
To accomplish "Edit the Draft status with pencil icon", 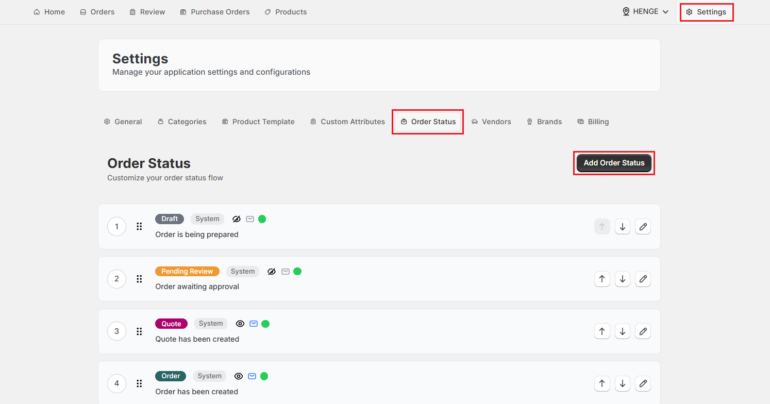I will click(643, 226).
